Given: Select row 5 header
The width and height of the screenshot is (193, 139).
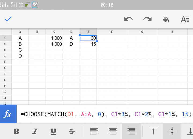Looking at the screenshot, I should [x=6, y=62].
